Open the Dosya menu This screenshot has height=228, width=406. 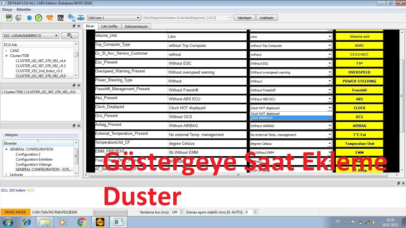click(7, 9)
